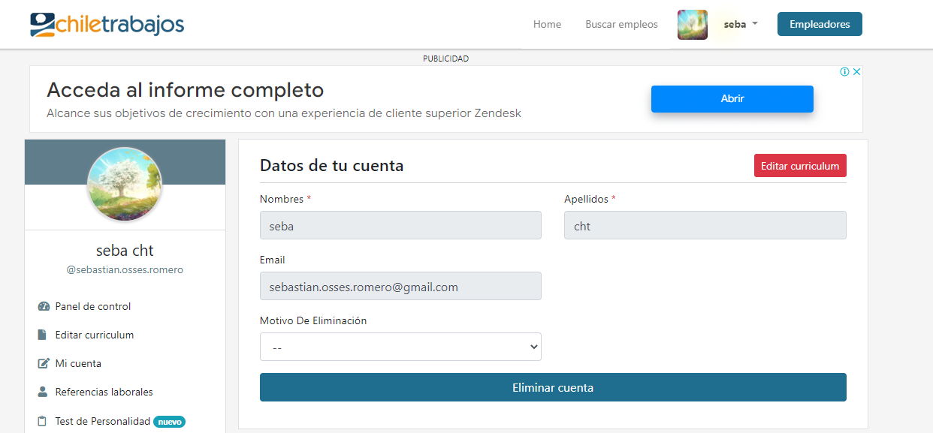933x433 pixels.
Task: Expand the Motivo De Eliminación select box
Action: (400, 347)
